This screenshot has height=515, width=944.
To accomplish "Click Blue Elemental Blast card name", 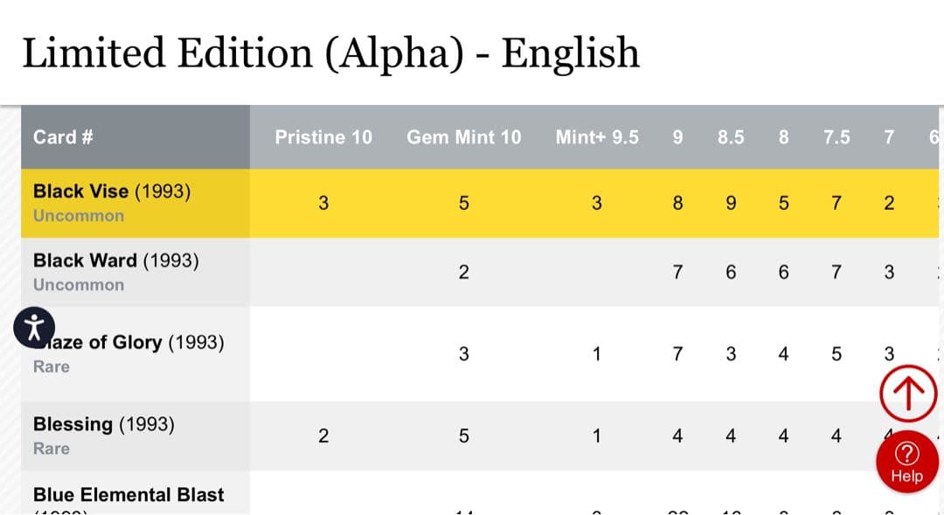I will click(128, 495).
